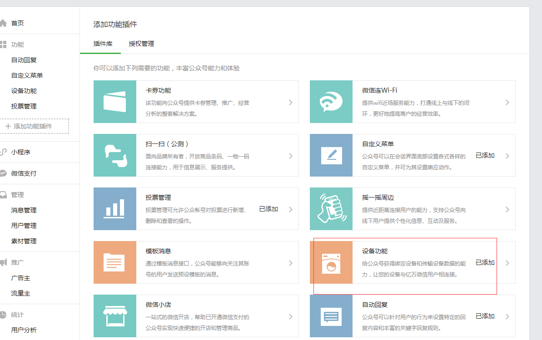Open 微信连Wi-Fi via its right arrow
The width and height of the screenshot is (542, 340).
[507, 102]
